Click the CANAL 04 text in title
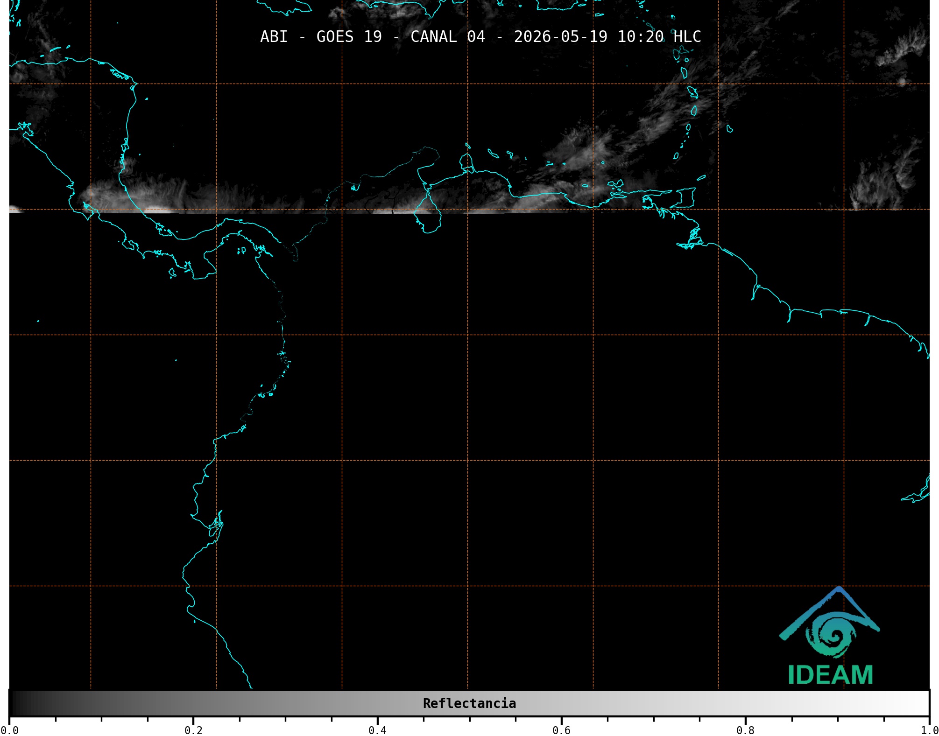Screen dimensions: 939x736 click(448, 36)
